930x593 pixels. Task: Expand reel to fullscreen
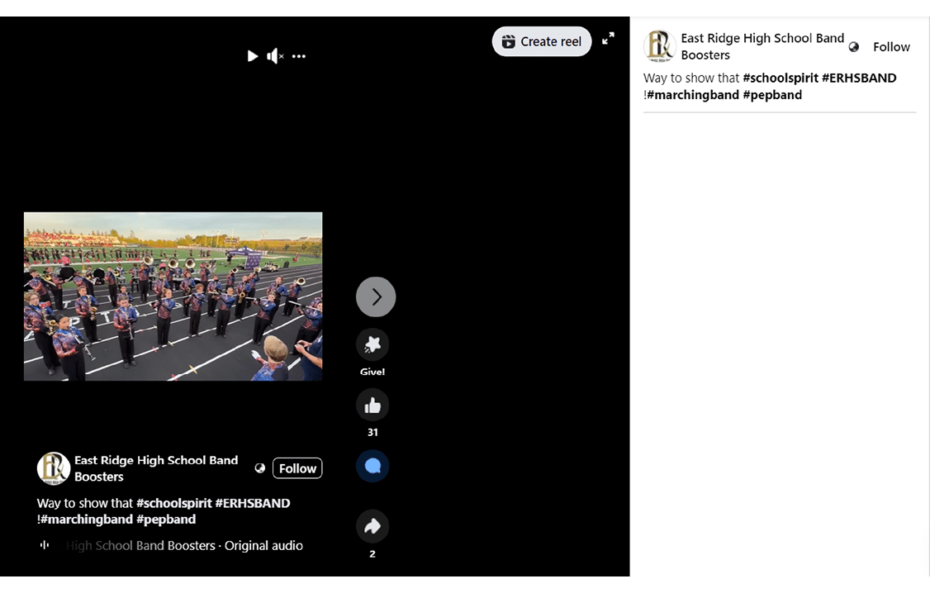(608, 39)
